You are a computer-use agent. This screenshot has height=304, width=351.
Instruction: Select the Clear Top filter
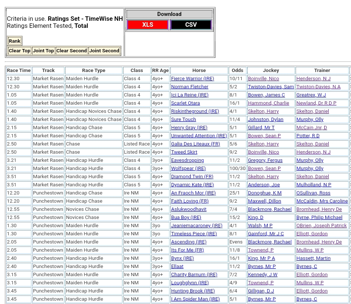(x=19, y=51)
